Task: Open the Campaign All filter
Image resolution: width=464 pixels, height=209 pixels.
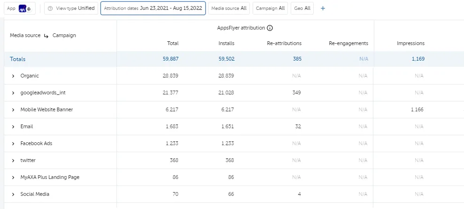Action: (x=270, y=8)
